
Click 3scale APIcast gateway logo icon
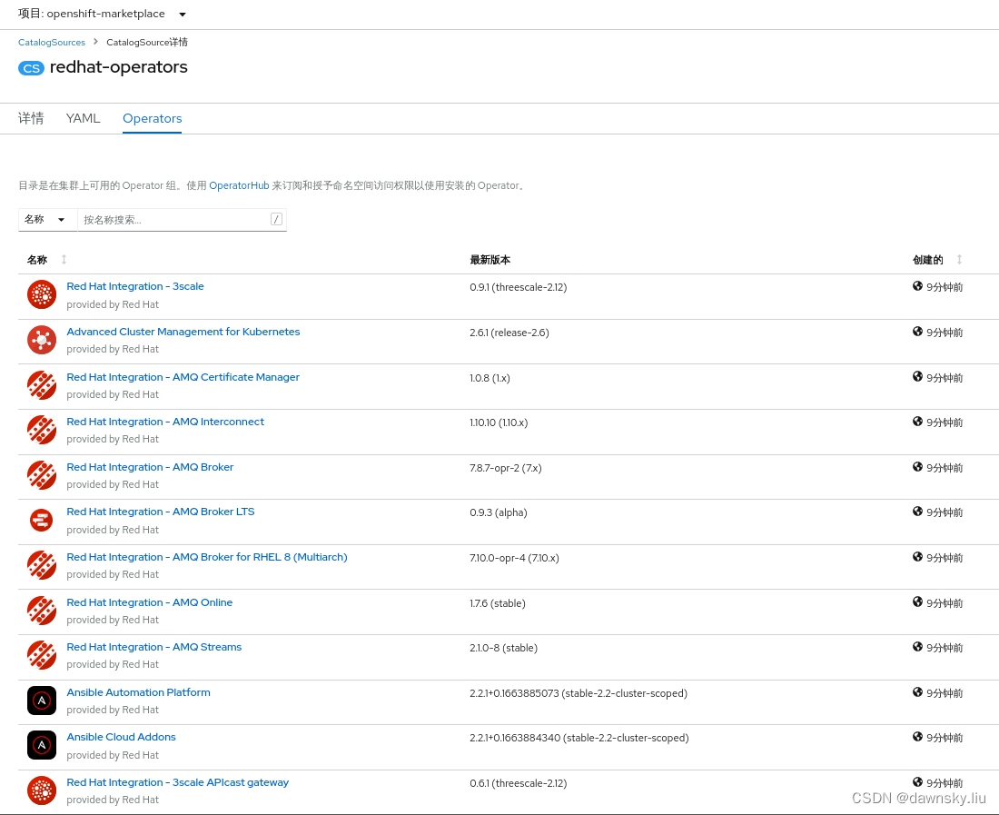(x=42, y=790)
